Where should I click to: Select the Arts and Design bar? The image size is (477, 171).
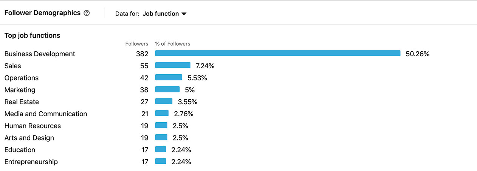161,138
